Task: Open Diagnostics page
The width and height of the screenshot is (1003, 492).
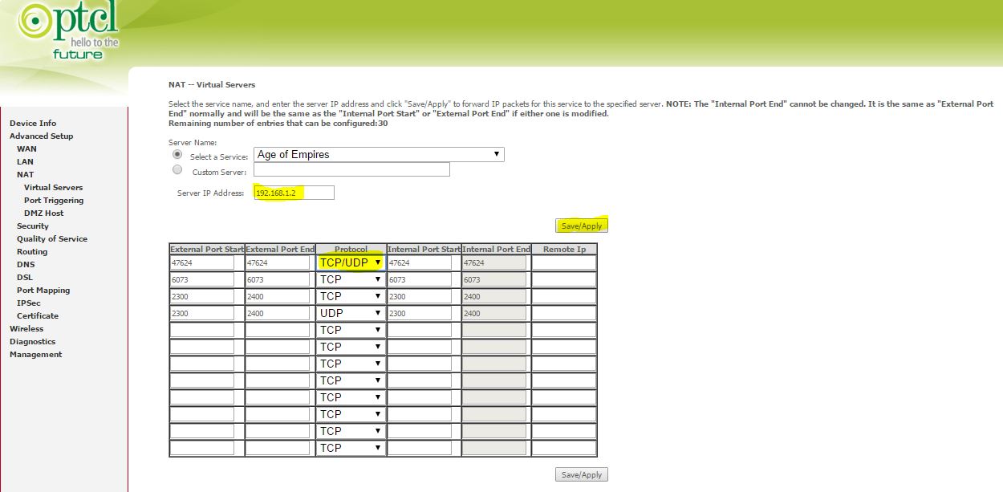Action: [x=33, y=342]
